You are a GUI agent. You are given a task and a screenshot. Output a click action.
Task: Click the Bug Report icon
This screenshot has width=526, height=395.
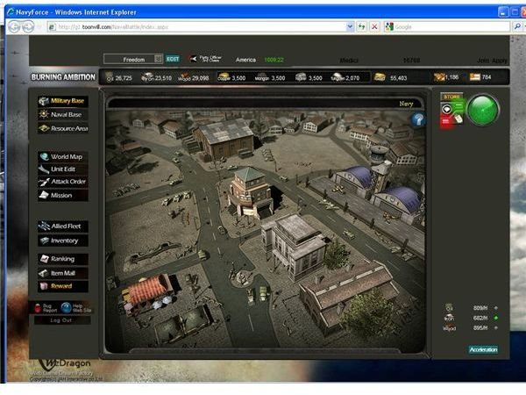click(x=38, y=308)
